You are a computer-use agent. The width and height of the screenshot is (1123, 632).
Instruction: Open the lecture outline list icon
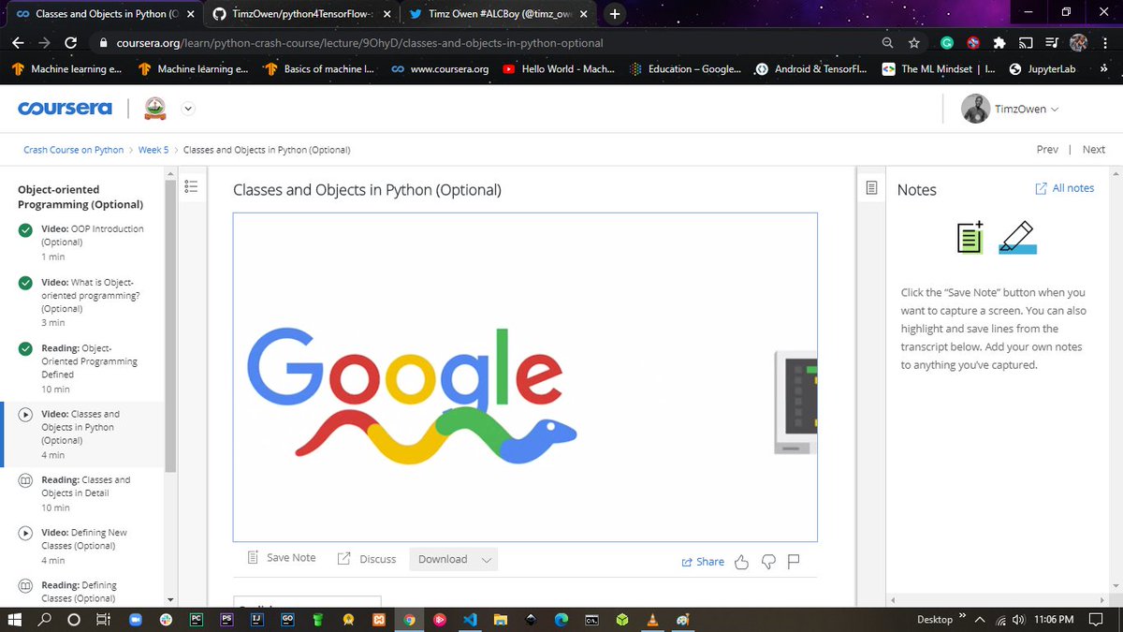point(192,186)
